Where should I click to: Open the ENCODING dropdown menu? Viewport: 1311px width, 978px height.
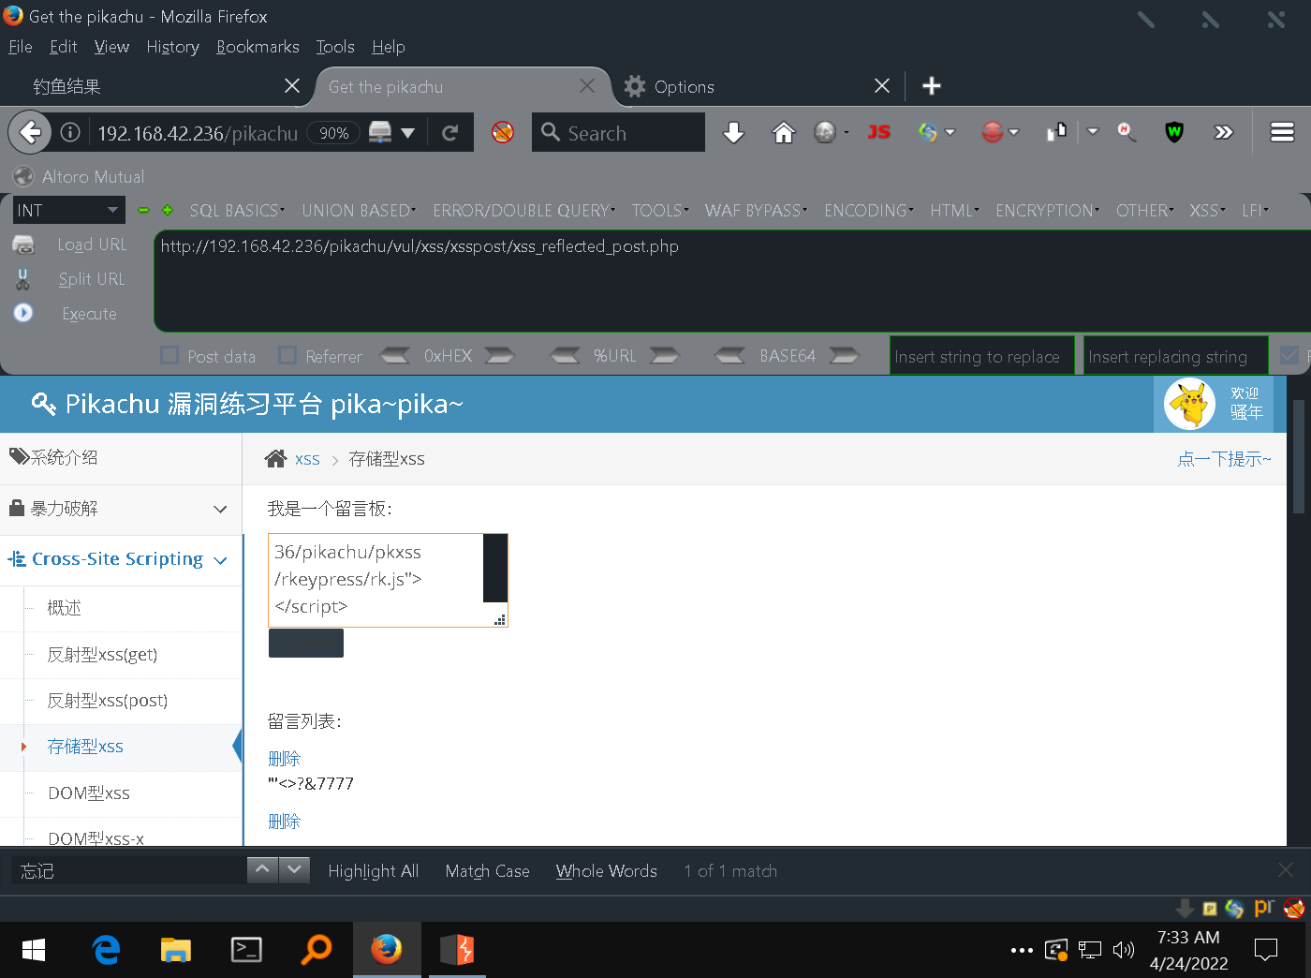coord(869,211)
